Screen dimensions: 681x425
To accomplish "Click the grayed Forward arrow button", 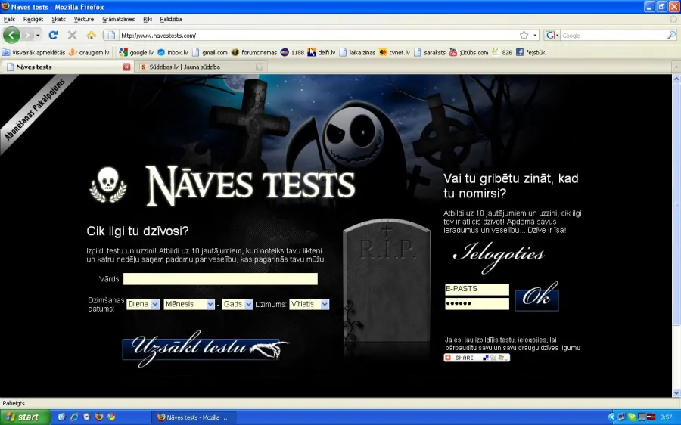I will [x=28, y=35].
